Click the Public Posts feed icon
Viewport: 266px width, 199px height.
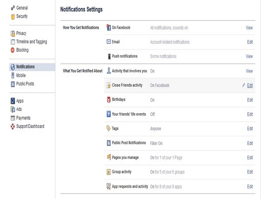pyautogui.click(x=13, y=84)
